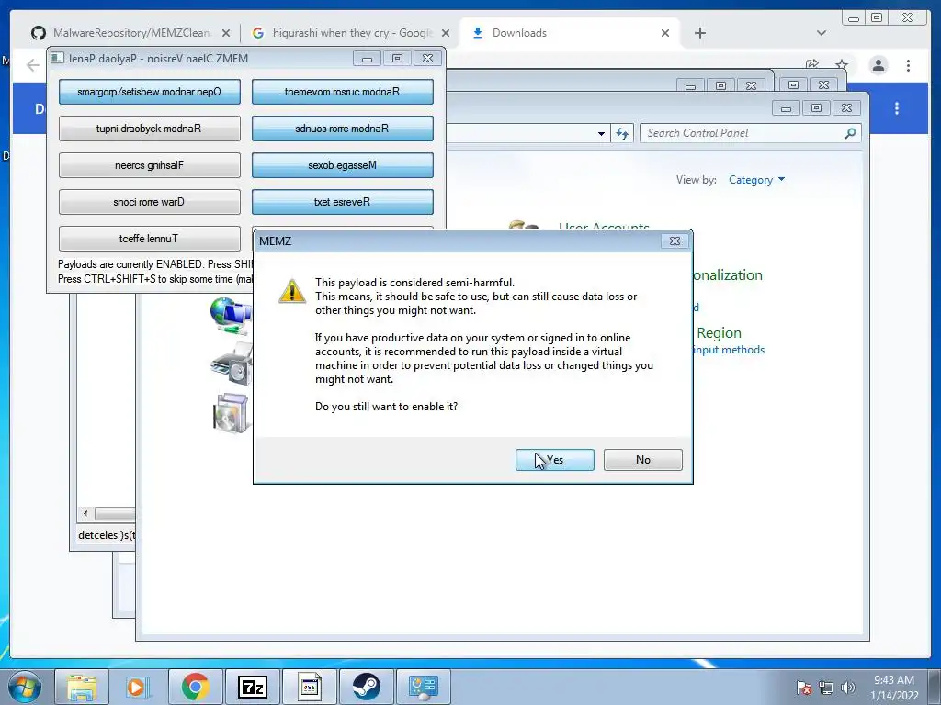Toggle the 'sexob egasseM' payload

tap(342, 165)
